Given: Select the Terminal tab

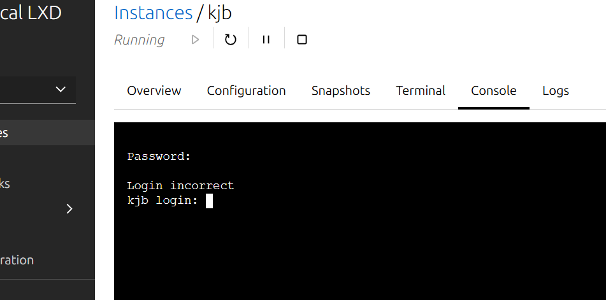Looking at the screenshot, I should pos(421,90).
